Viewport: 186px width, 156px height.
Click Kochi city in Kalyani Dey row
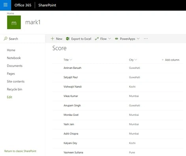[132, 143]
